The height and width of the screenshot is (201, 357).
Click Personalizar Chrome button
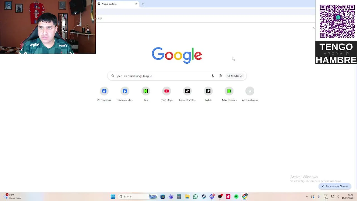[x=335, y=186]
